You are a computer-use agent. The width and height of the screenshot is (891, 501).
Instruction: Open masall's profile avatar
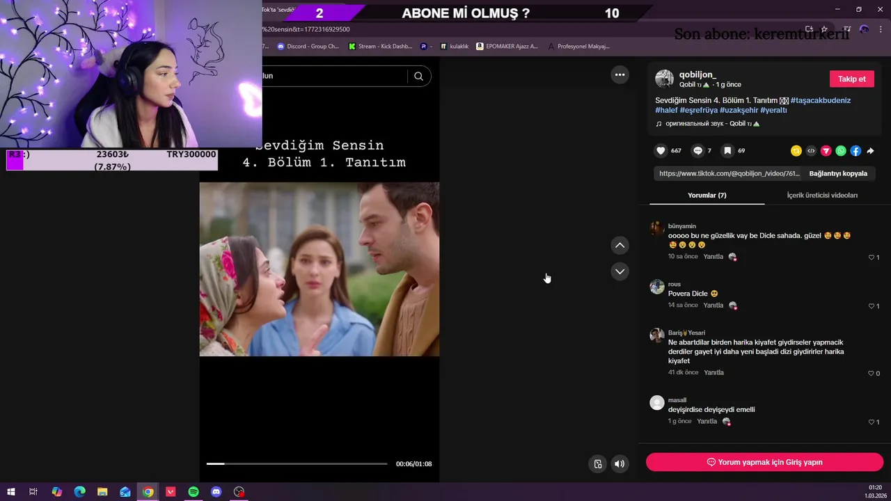(x=657, y=403)
